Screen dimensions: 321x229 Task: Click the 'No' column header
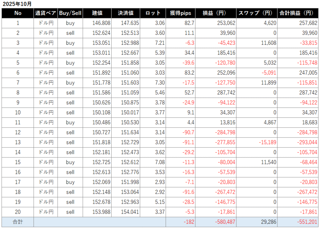(18, 13)
